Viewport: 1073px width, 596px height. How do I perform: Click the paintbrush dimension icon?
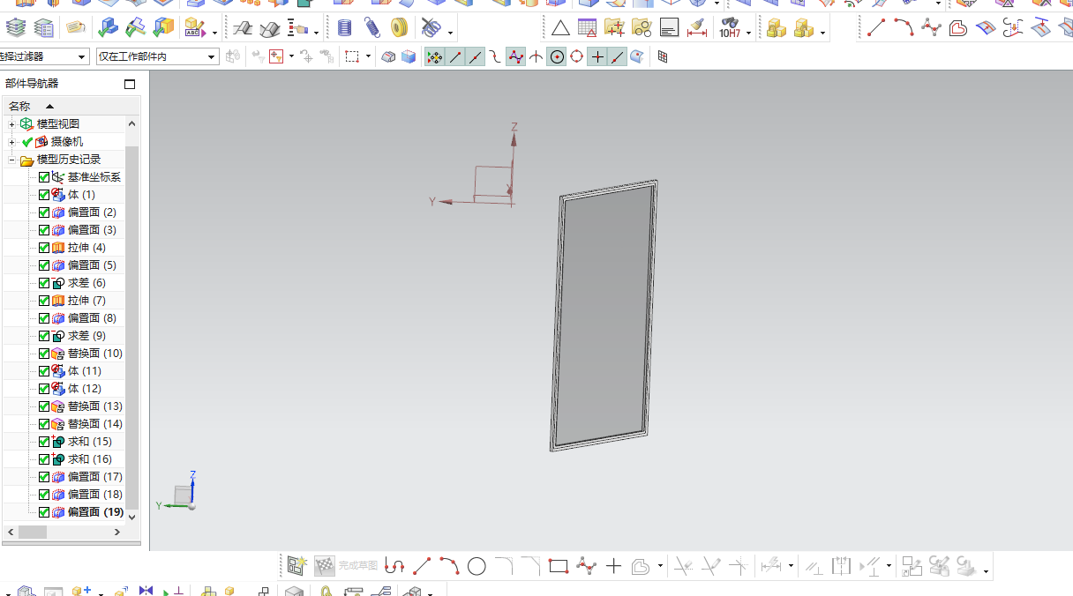click(697, 28)
